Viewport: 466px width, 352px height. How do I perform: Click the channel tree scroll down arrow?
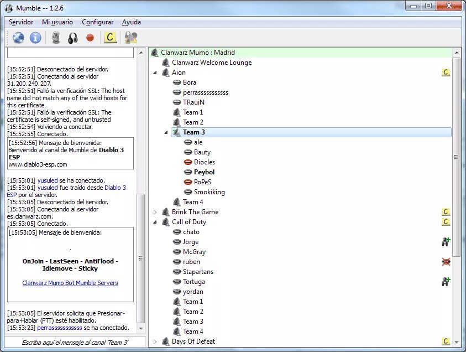click(x=456, y=342)
